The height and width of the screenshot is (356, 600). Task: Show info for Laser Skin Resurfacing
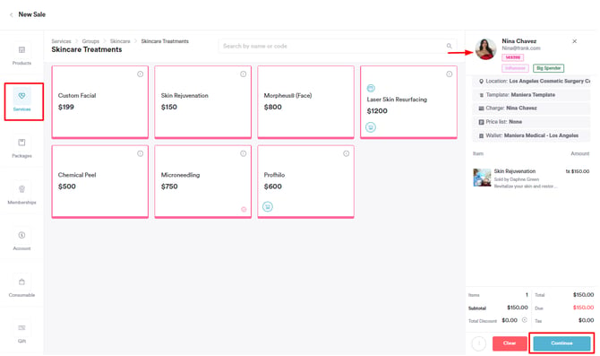[x=450, y=74]
